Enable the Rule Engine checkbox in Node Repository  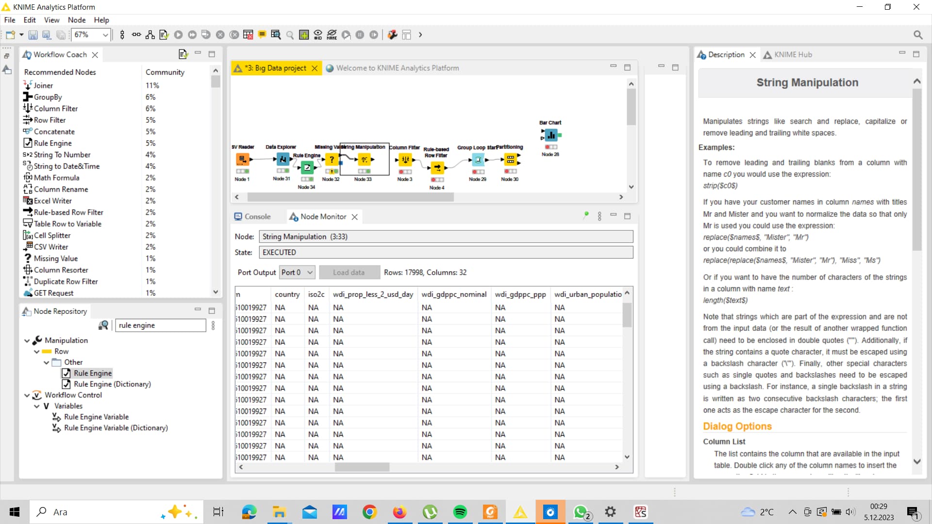[x=67, y=373]
